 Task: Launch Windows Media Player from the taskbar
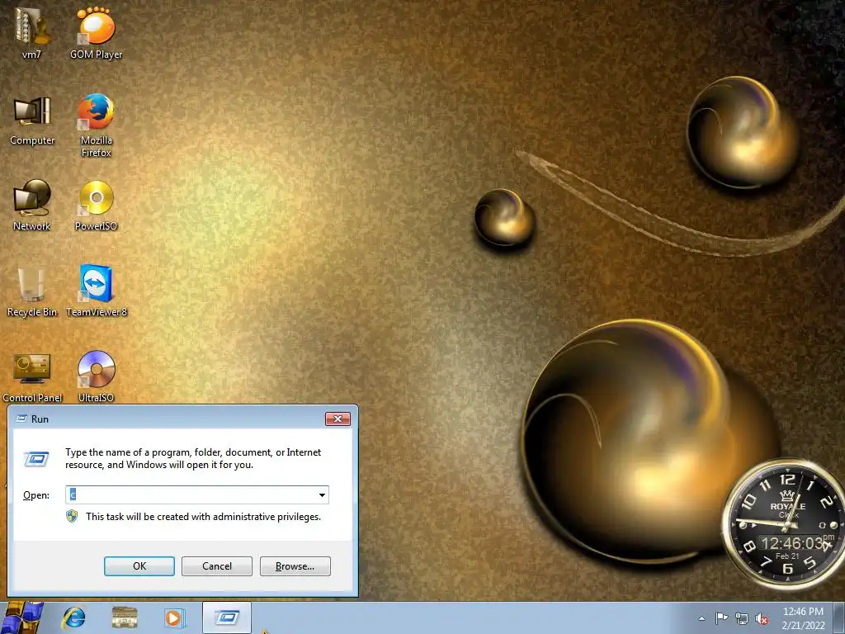173,617
